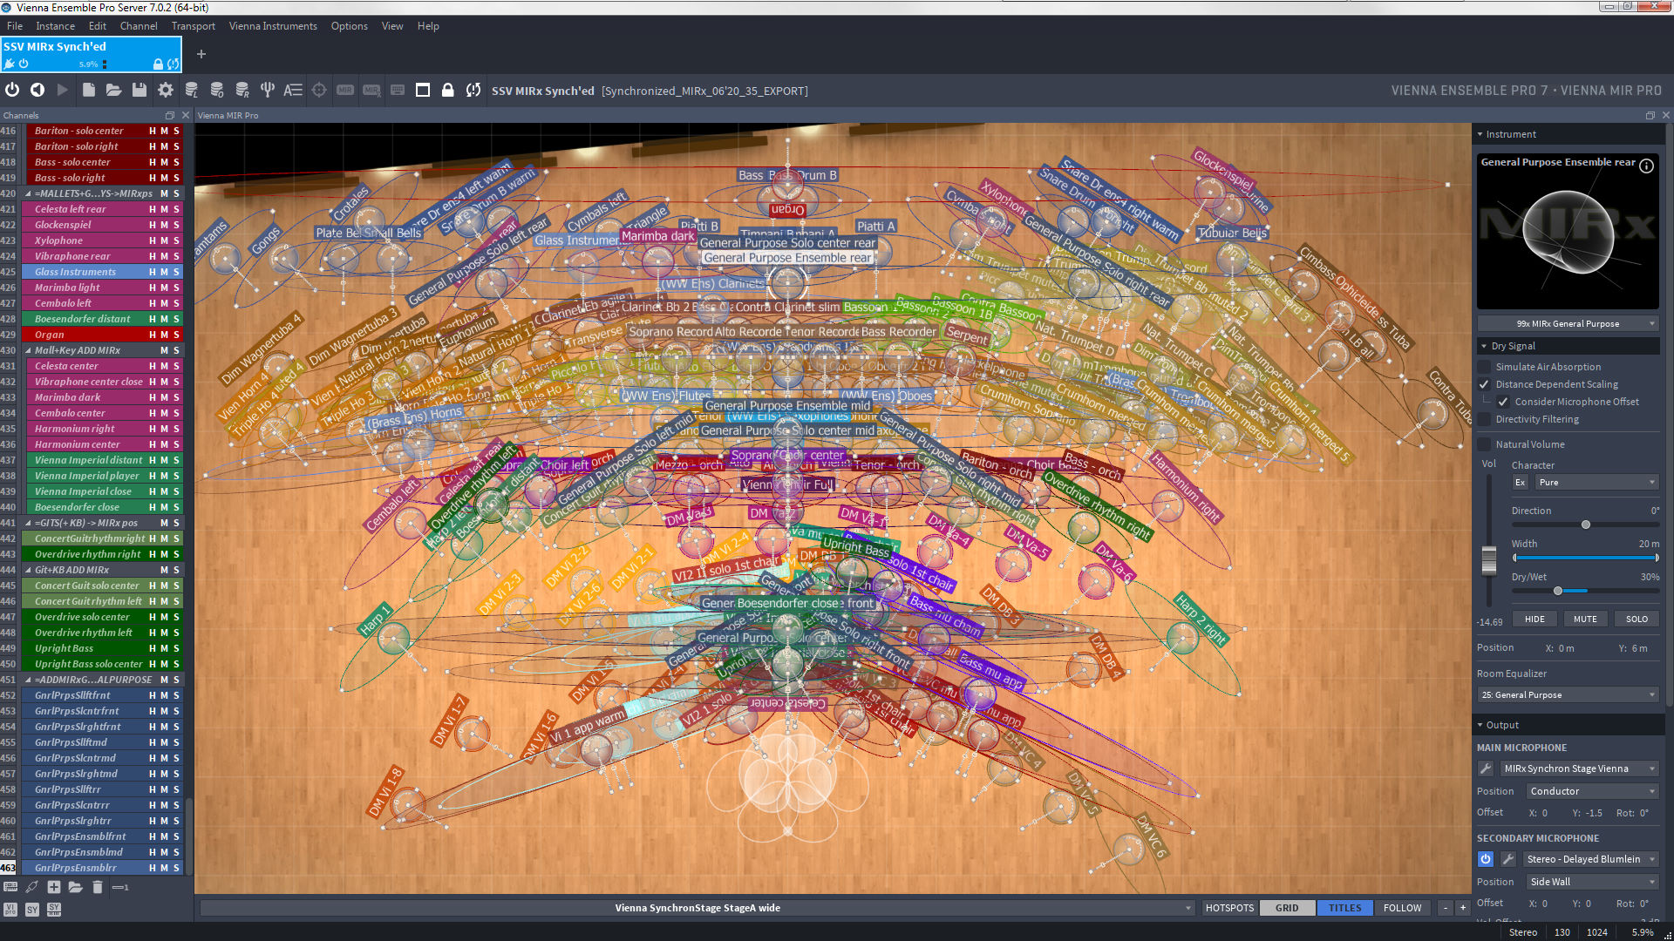Viewport: 1674px width, 941px height.
Task: Open MIRx Synchron Stage Vienna dropdown
Action: (1579, 768)
